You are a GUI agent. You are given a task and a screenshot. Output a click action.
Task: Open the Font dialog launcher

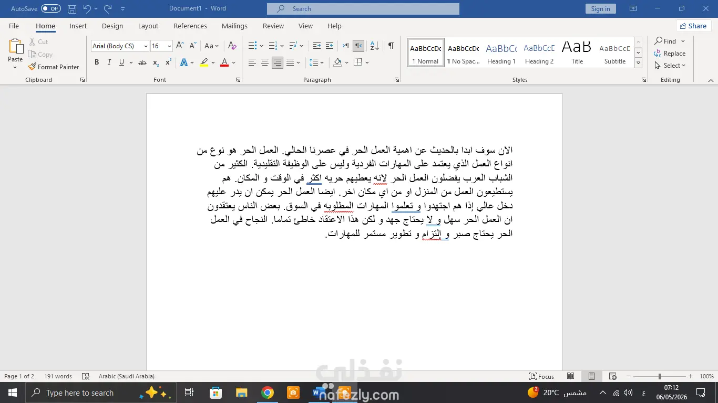[x=238, y=80]
